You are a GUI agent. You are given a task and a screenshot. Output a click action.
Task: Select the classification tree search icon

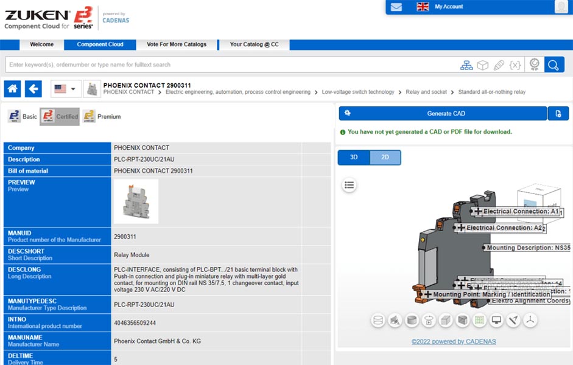coord(466,64)
